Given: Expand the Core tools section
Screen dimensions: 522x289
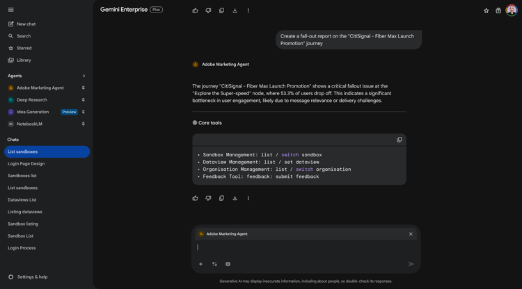Looking at the screenshot, I should click(207, 123).
